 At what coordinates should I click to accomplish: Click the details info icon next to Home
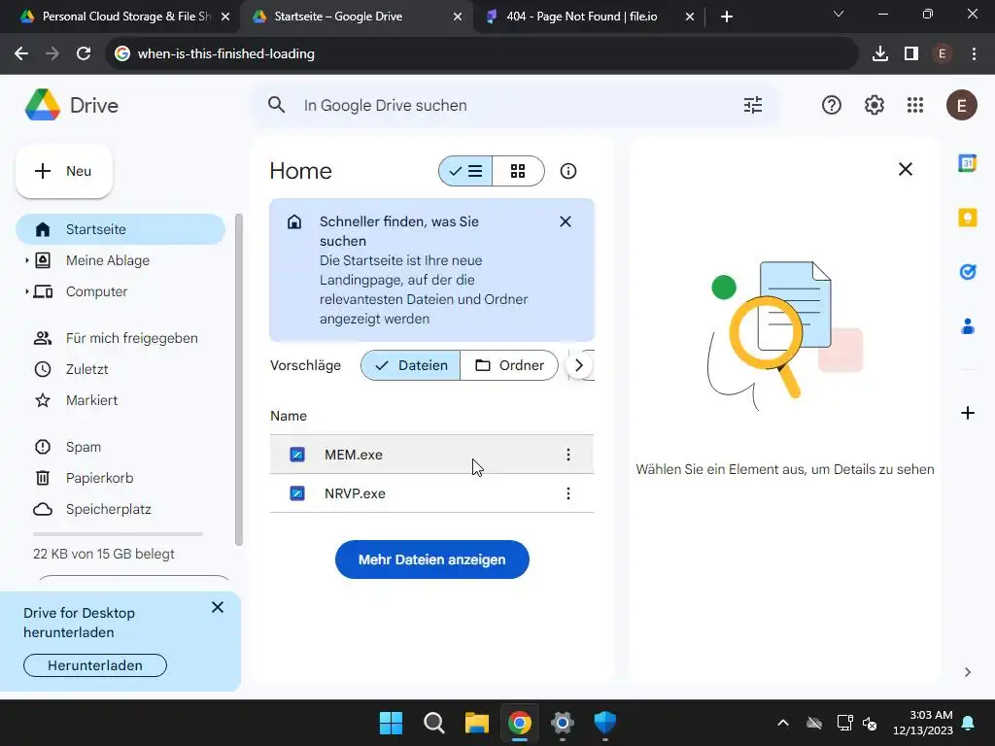click(567, 171)
